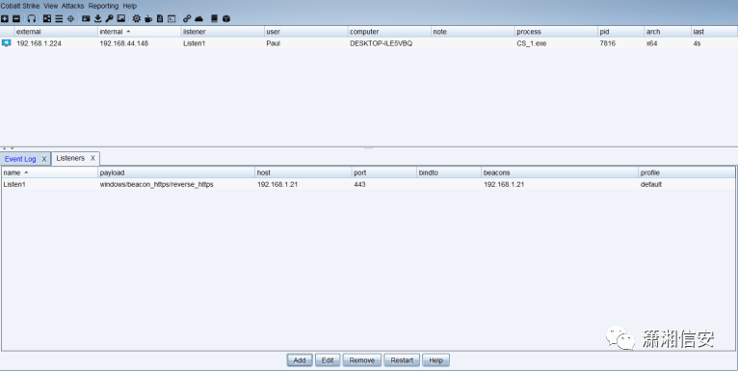Click the Add listener button

click(x=300, y=360)
